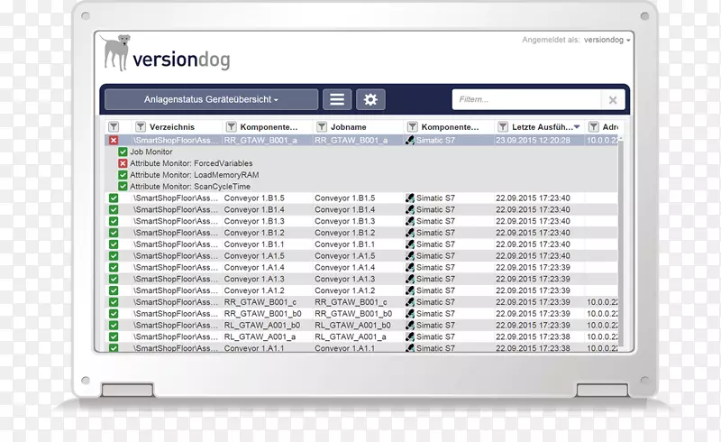
Task: Click the filter icon on Letzte Ausführung column
Action: 503,127
